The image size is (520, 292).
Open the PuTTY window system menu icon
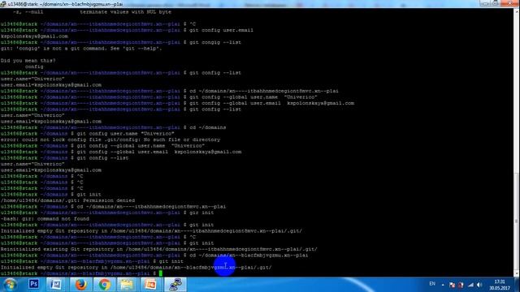tap(3, 4)
